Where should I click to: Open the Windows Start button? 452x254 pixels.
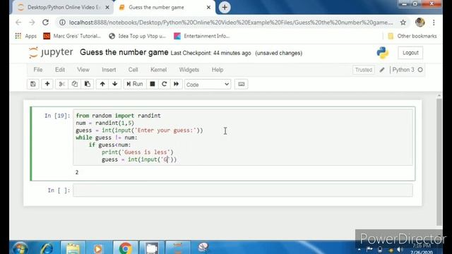(20, 248)
